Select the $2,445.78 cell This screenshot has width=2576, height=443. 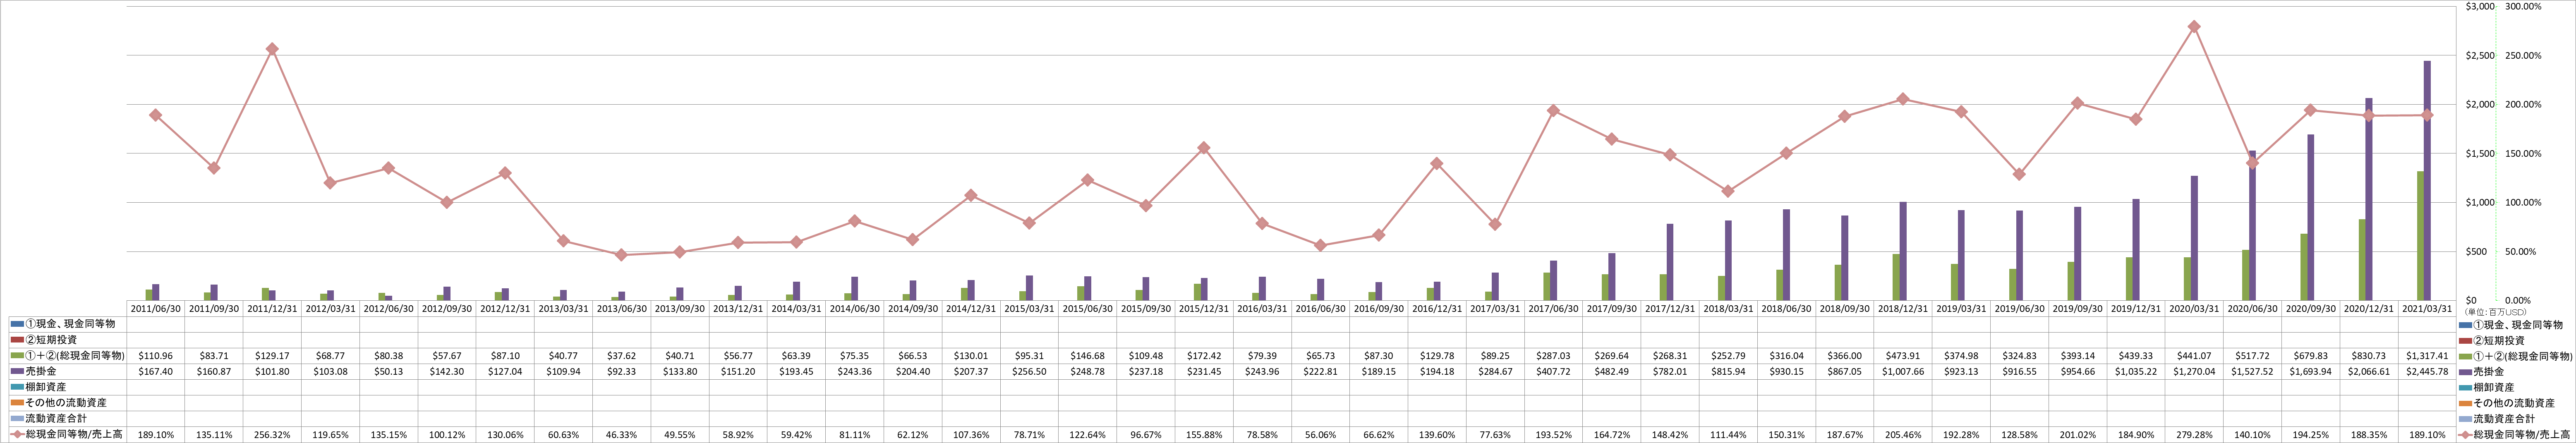(2427, 371)
